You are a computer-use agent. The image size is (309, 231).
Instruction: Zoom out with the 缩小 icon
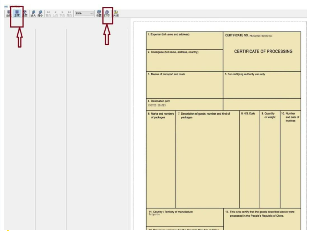pyautogui.click(x=40, y=14)
